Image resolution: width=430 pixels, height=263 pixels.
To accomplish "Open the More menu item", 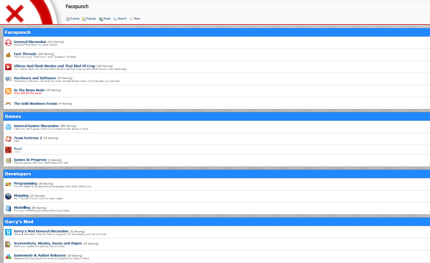I will (x=137, y=19).
